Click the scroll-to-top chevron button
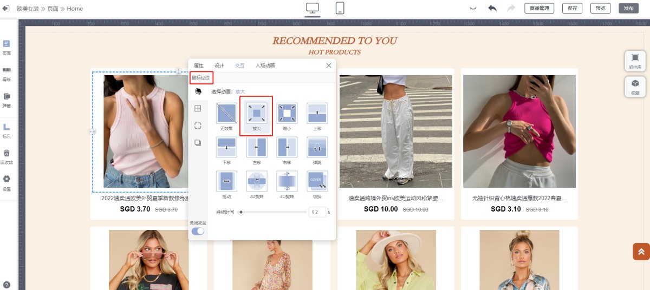The image size is (650, 290). 641,252
